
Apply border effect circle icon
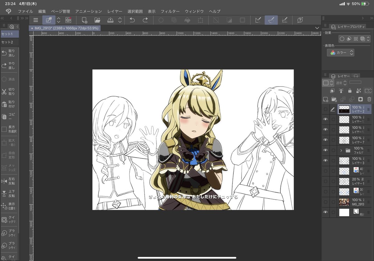tap(342, 39)
